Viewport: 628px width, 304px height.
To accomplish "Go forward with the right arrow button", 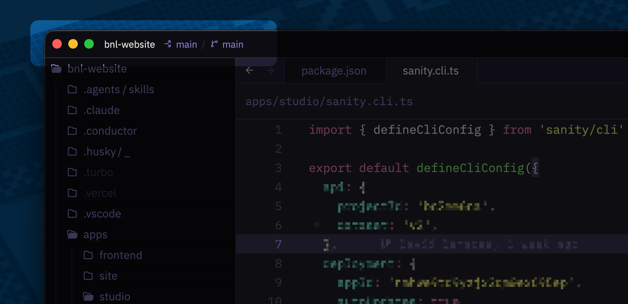I will tap(270, 71).
